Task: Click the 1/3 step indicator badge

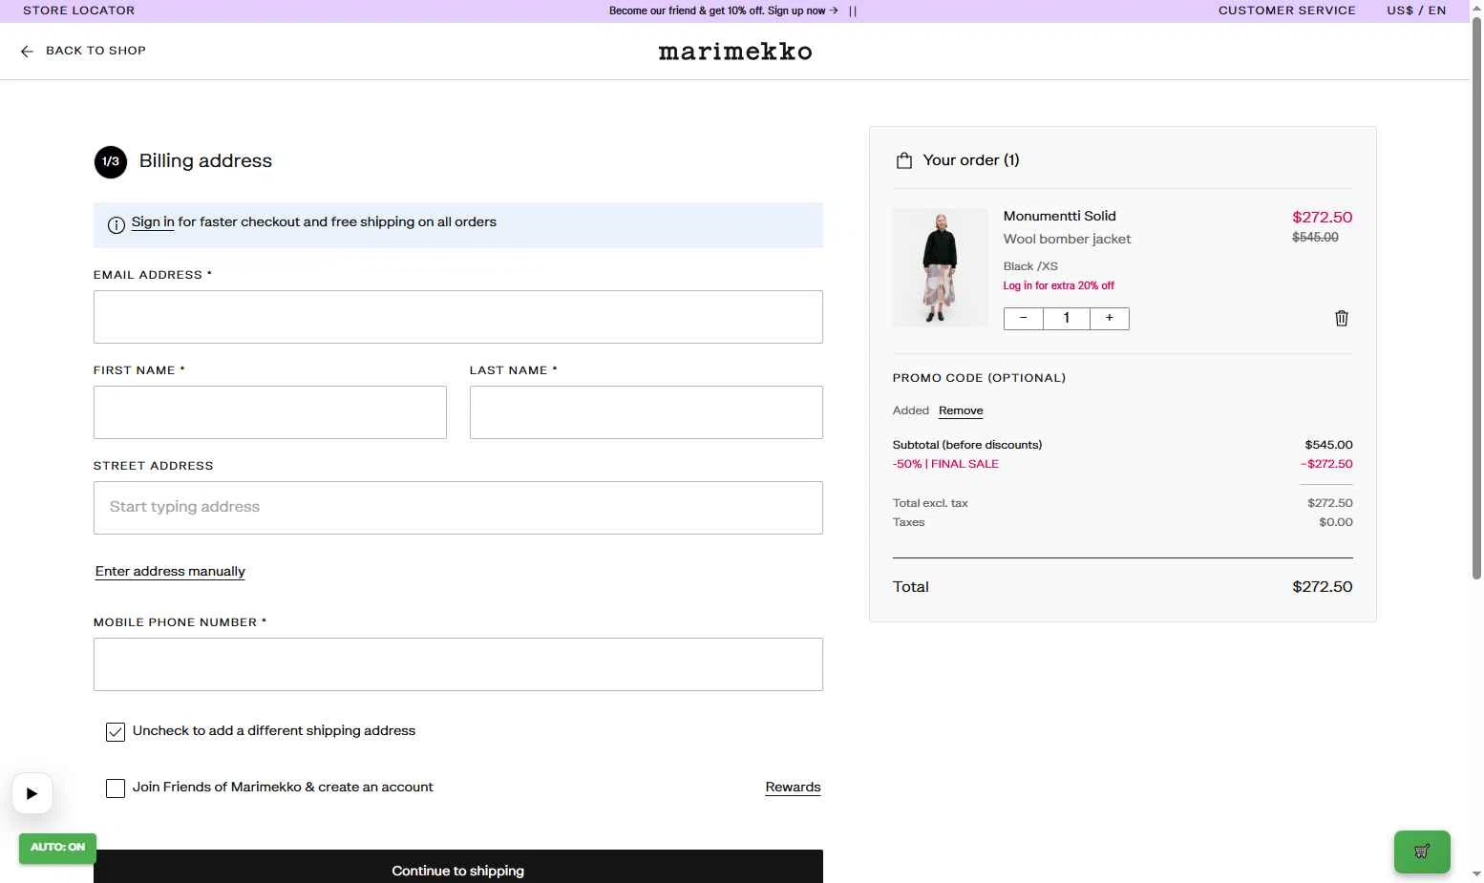Action: (x=111, y=161)
